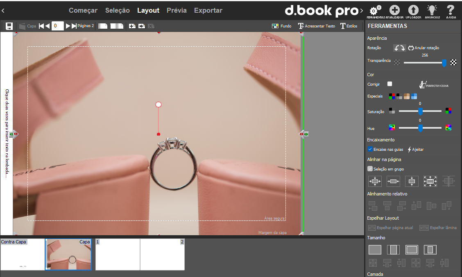The width and height of the screenshot is (462, 277).
Task: Focus the page number field showing 0
Action: pyautogui.click(x=57, y=26)
